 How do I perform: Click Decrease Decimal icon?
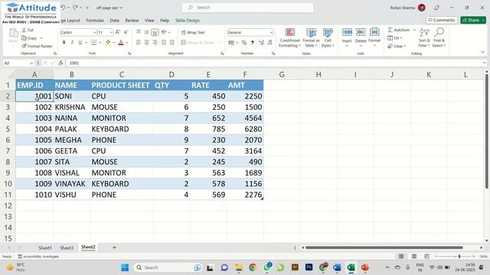(269, 43)
